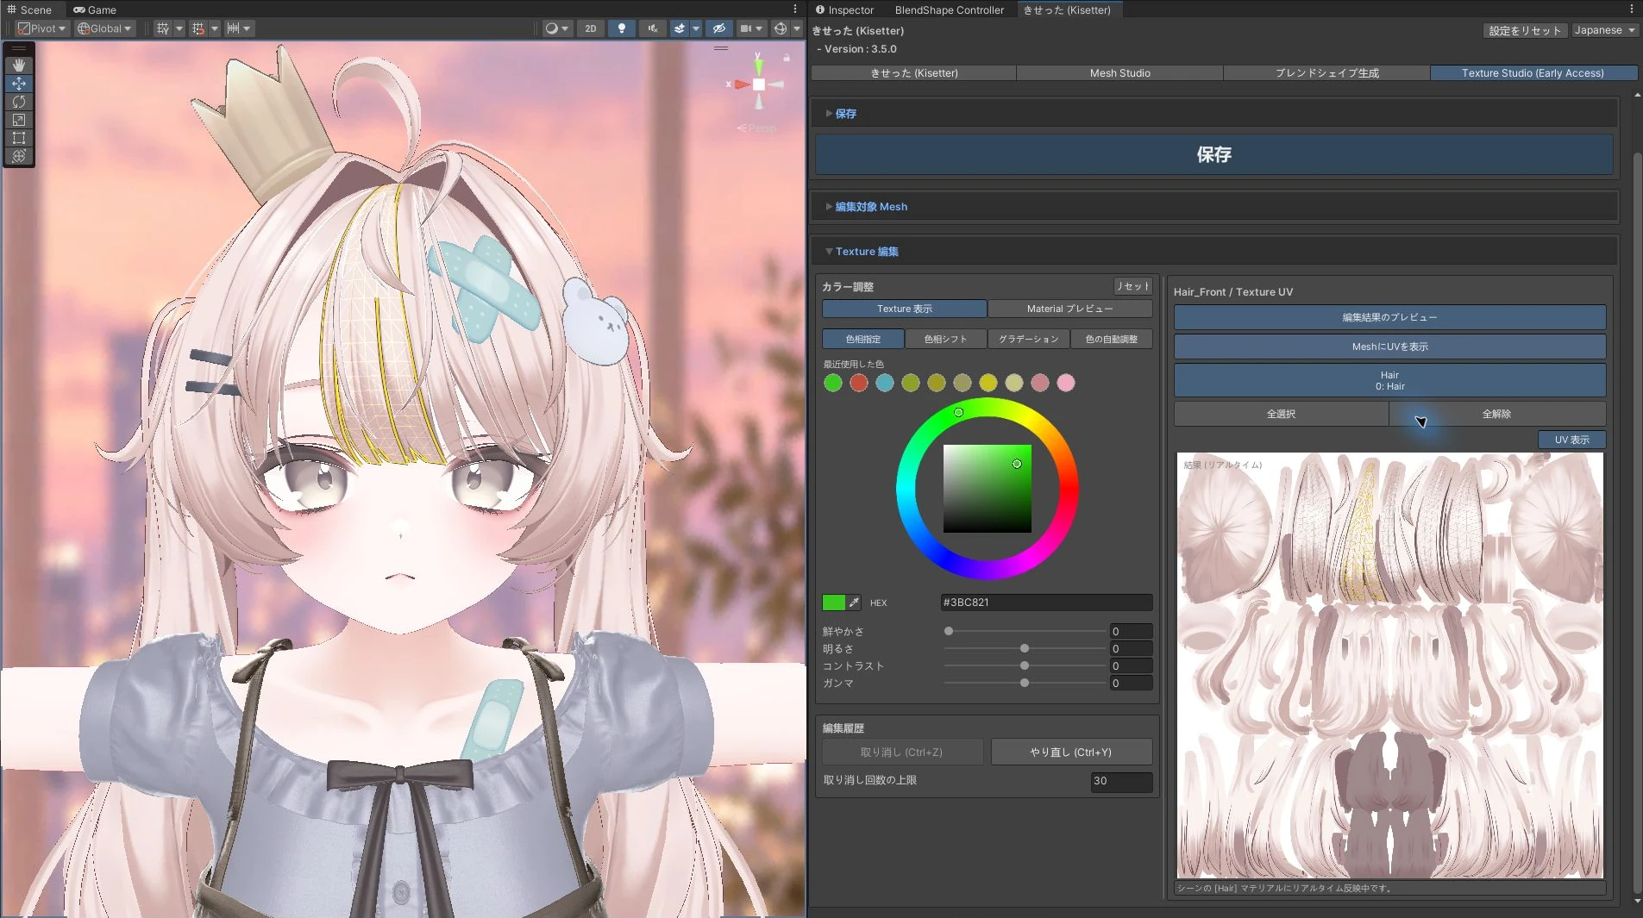
Task: Switch to Mesh Studio tab
Action: (1119, 73)
